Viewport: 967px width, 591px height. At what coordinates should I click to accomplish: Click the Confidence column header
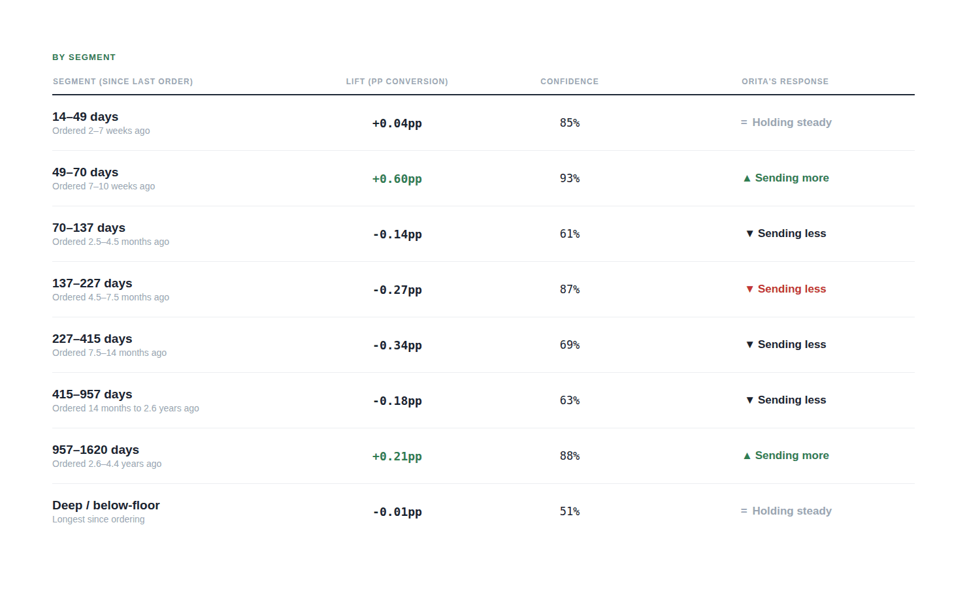[x=569, y=82]
